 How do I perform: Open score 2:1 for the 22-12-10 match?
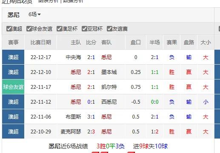[91, 72]
